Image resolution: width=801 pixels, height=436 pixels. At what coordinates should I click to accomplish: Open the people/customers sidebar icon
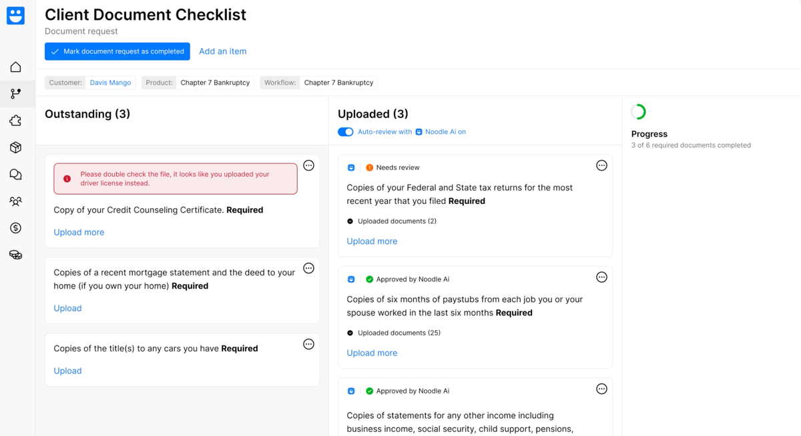[15, 201]
